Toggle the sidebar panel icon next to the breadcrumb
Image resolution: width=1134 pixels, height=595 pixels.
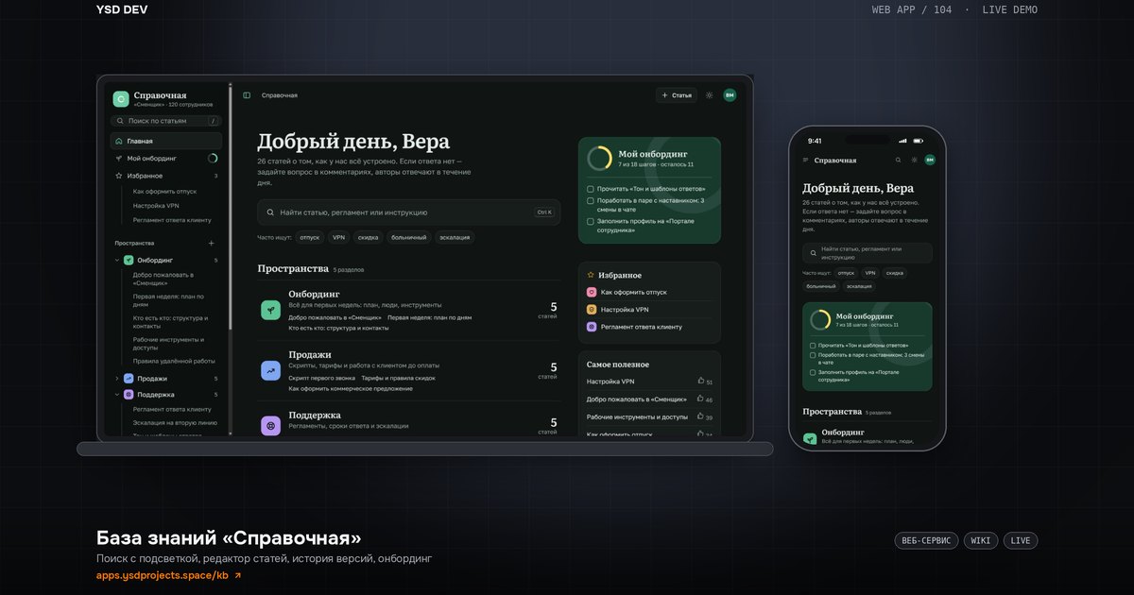click(247, 95)
